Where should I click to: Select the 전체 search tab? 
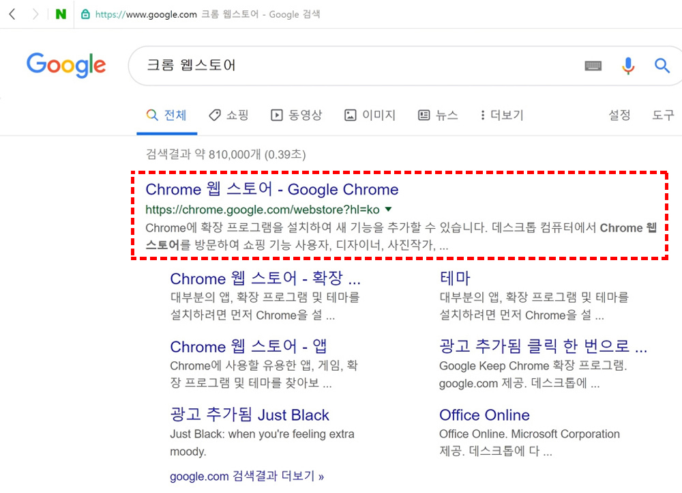[166, 115]
